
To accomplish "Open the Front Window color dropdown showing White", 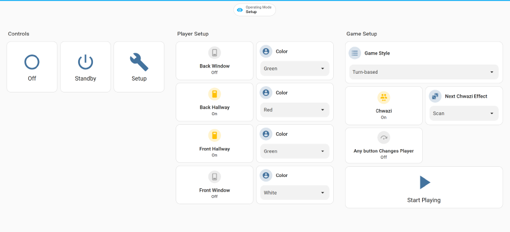I will click(295, 193).
